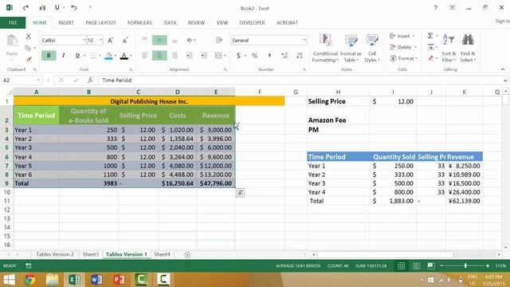Select the Format Painter brush
This screenshot has height=287, width=510.
pos(29,59)
